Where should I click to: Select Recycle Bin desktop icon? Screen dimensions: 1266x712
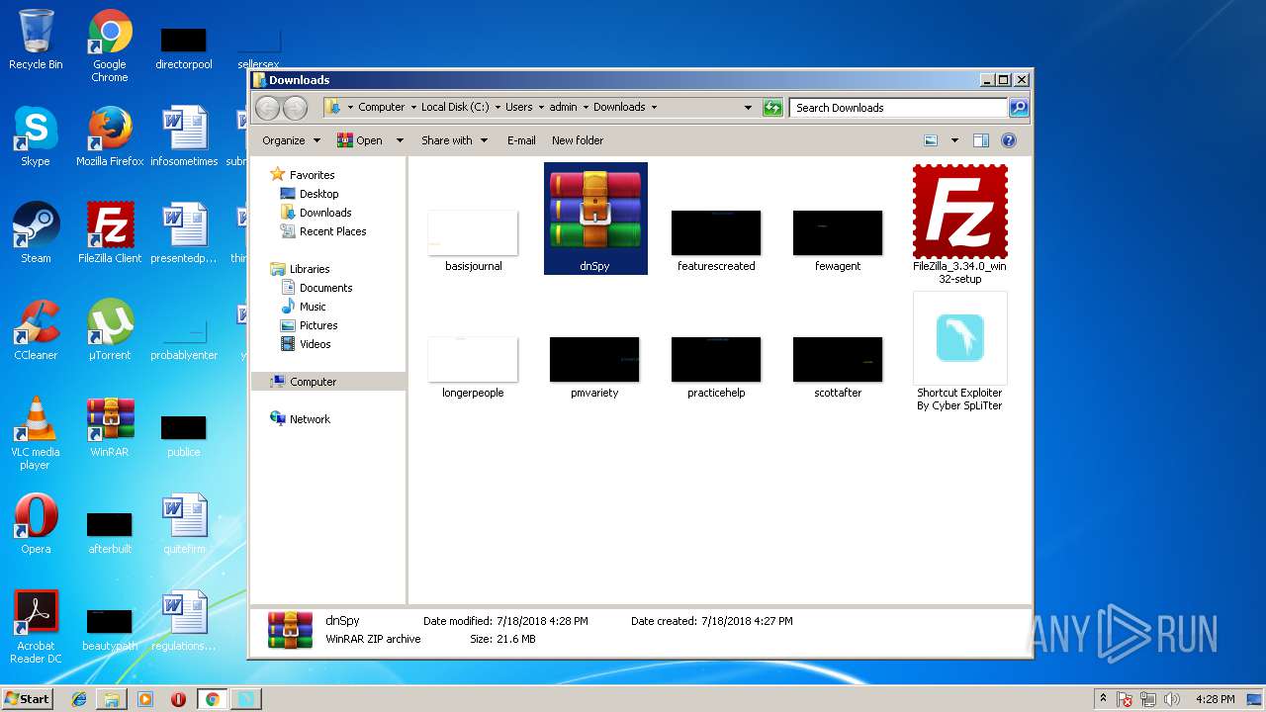pos(36,40)
